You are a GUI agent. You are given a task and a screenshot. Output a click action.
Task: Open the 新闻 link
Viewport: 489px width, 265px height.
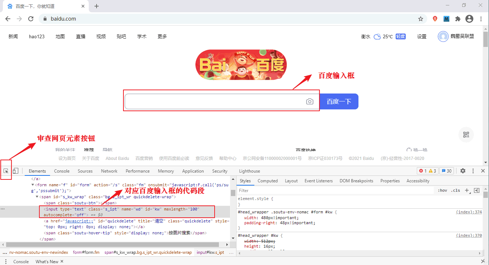coord(13,36)
